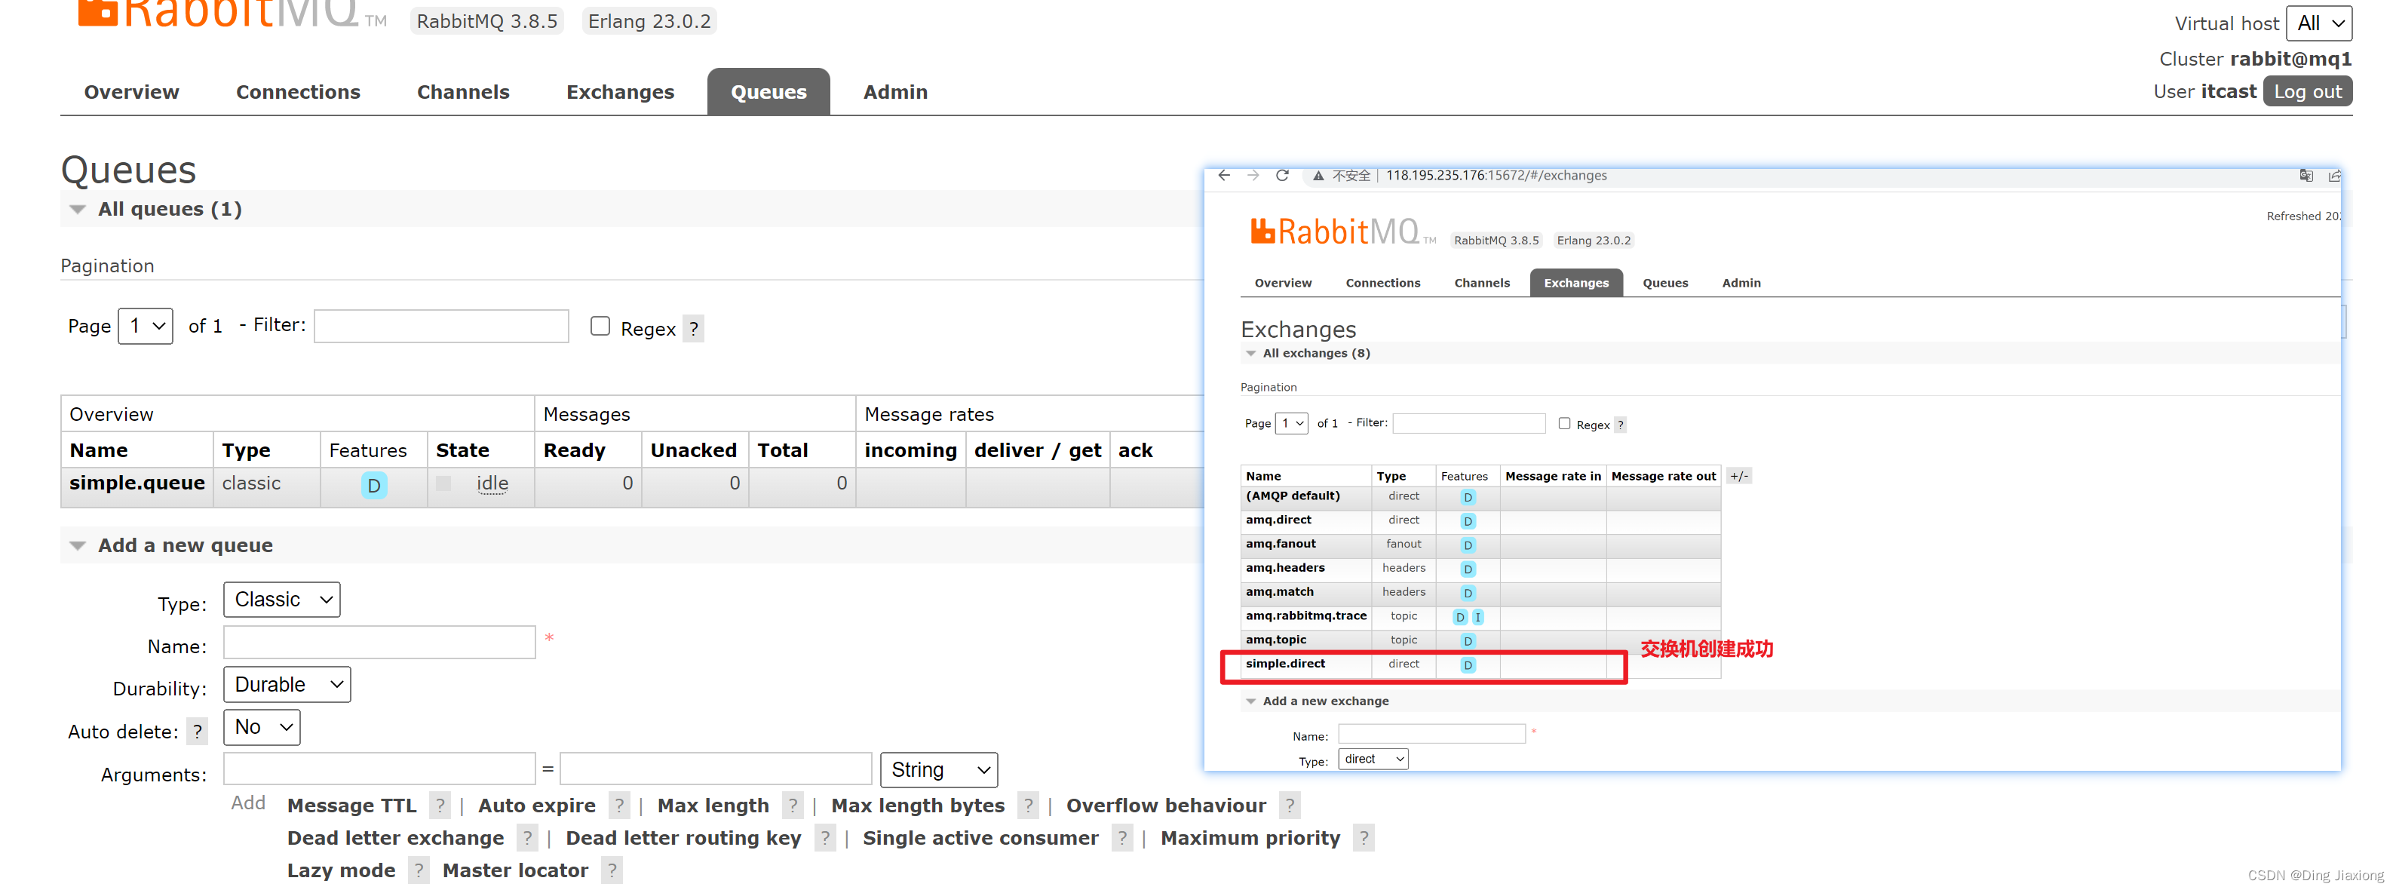2396x890 pixels.
Task: Click the Max length help icon
Action: (x=793, y=806)
